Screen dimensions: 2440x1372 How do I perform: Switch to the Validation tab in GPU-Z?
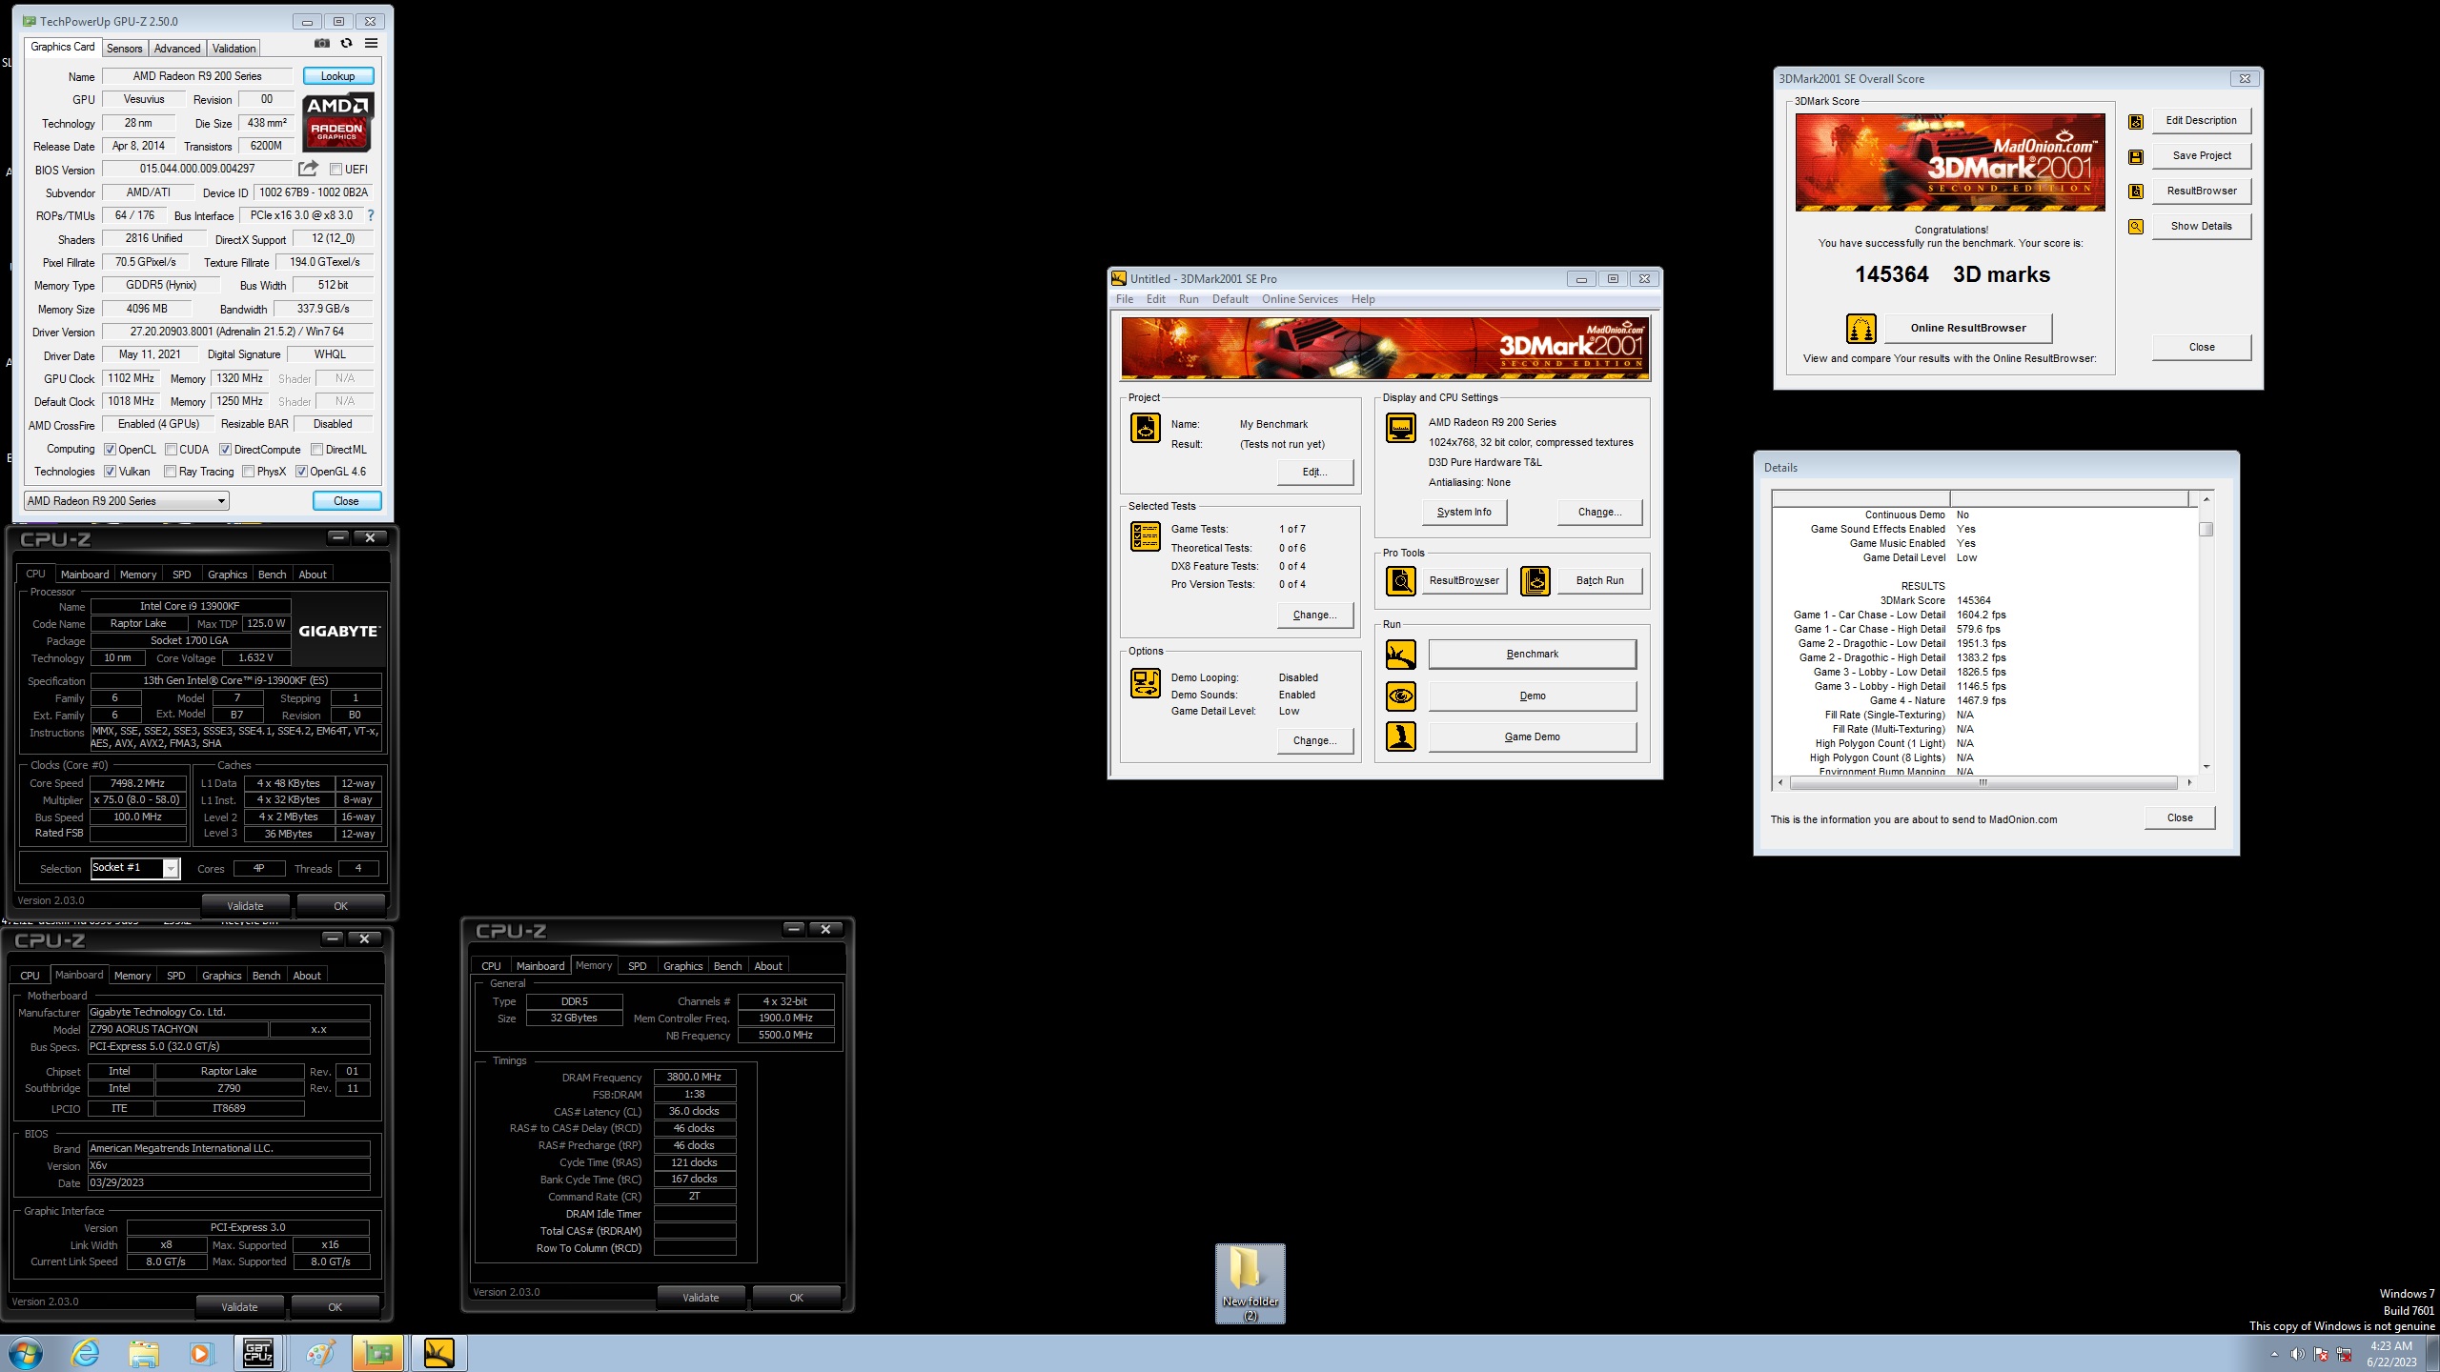click(234, 49)
